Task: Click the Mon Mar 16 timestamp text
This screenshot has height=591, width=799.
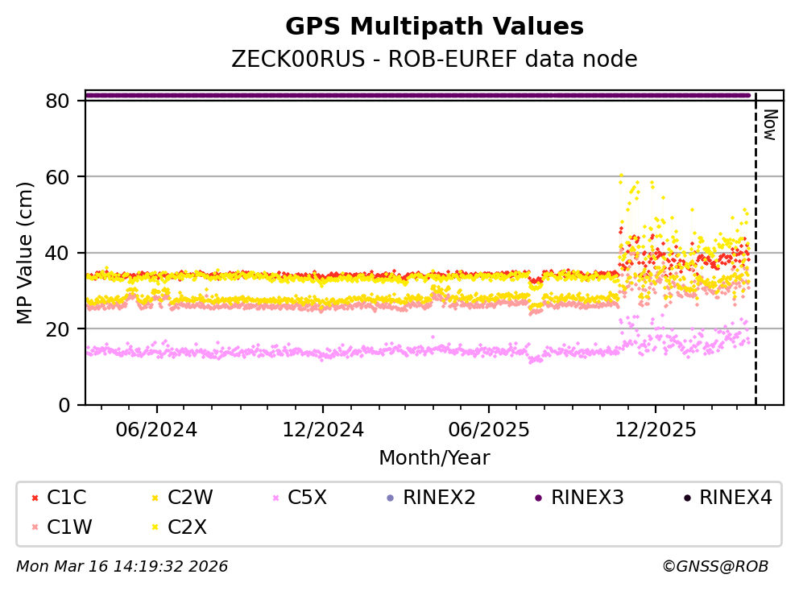Action: [122, 567]
